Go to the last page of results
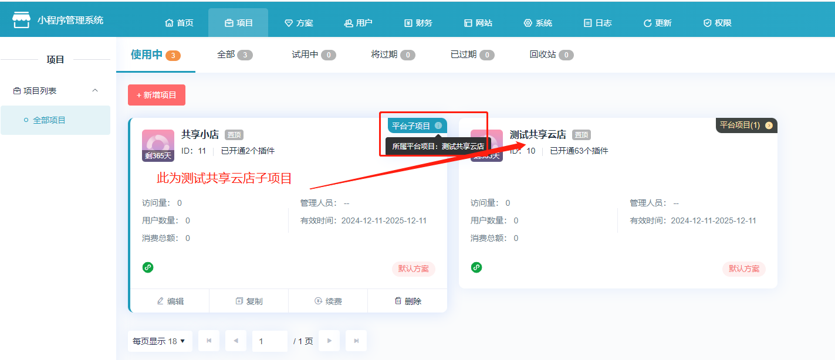 point(356,341)
